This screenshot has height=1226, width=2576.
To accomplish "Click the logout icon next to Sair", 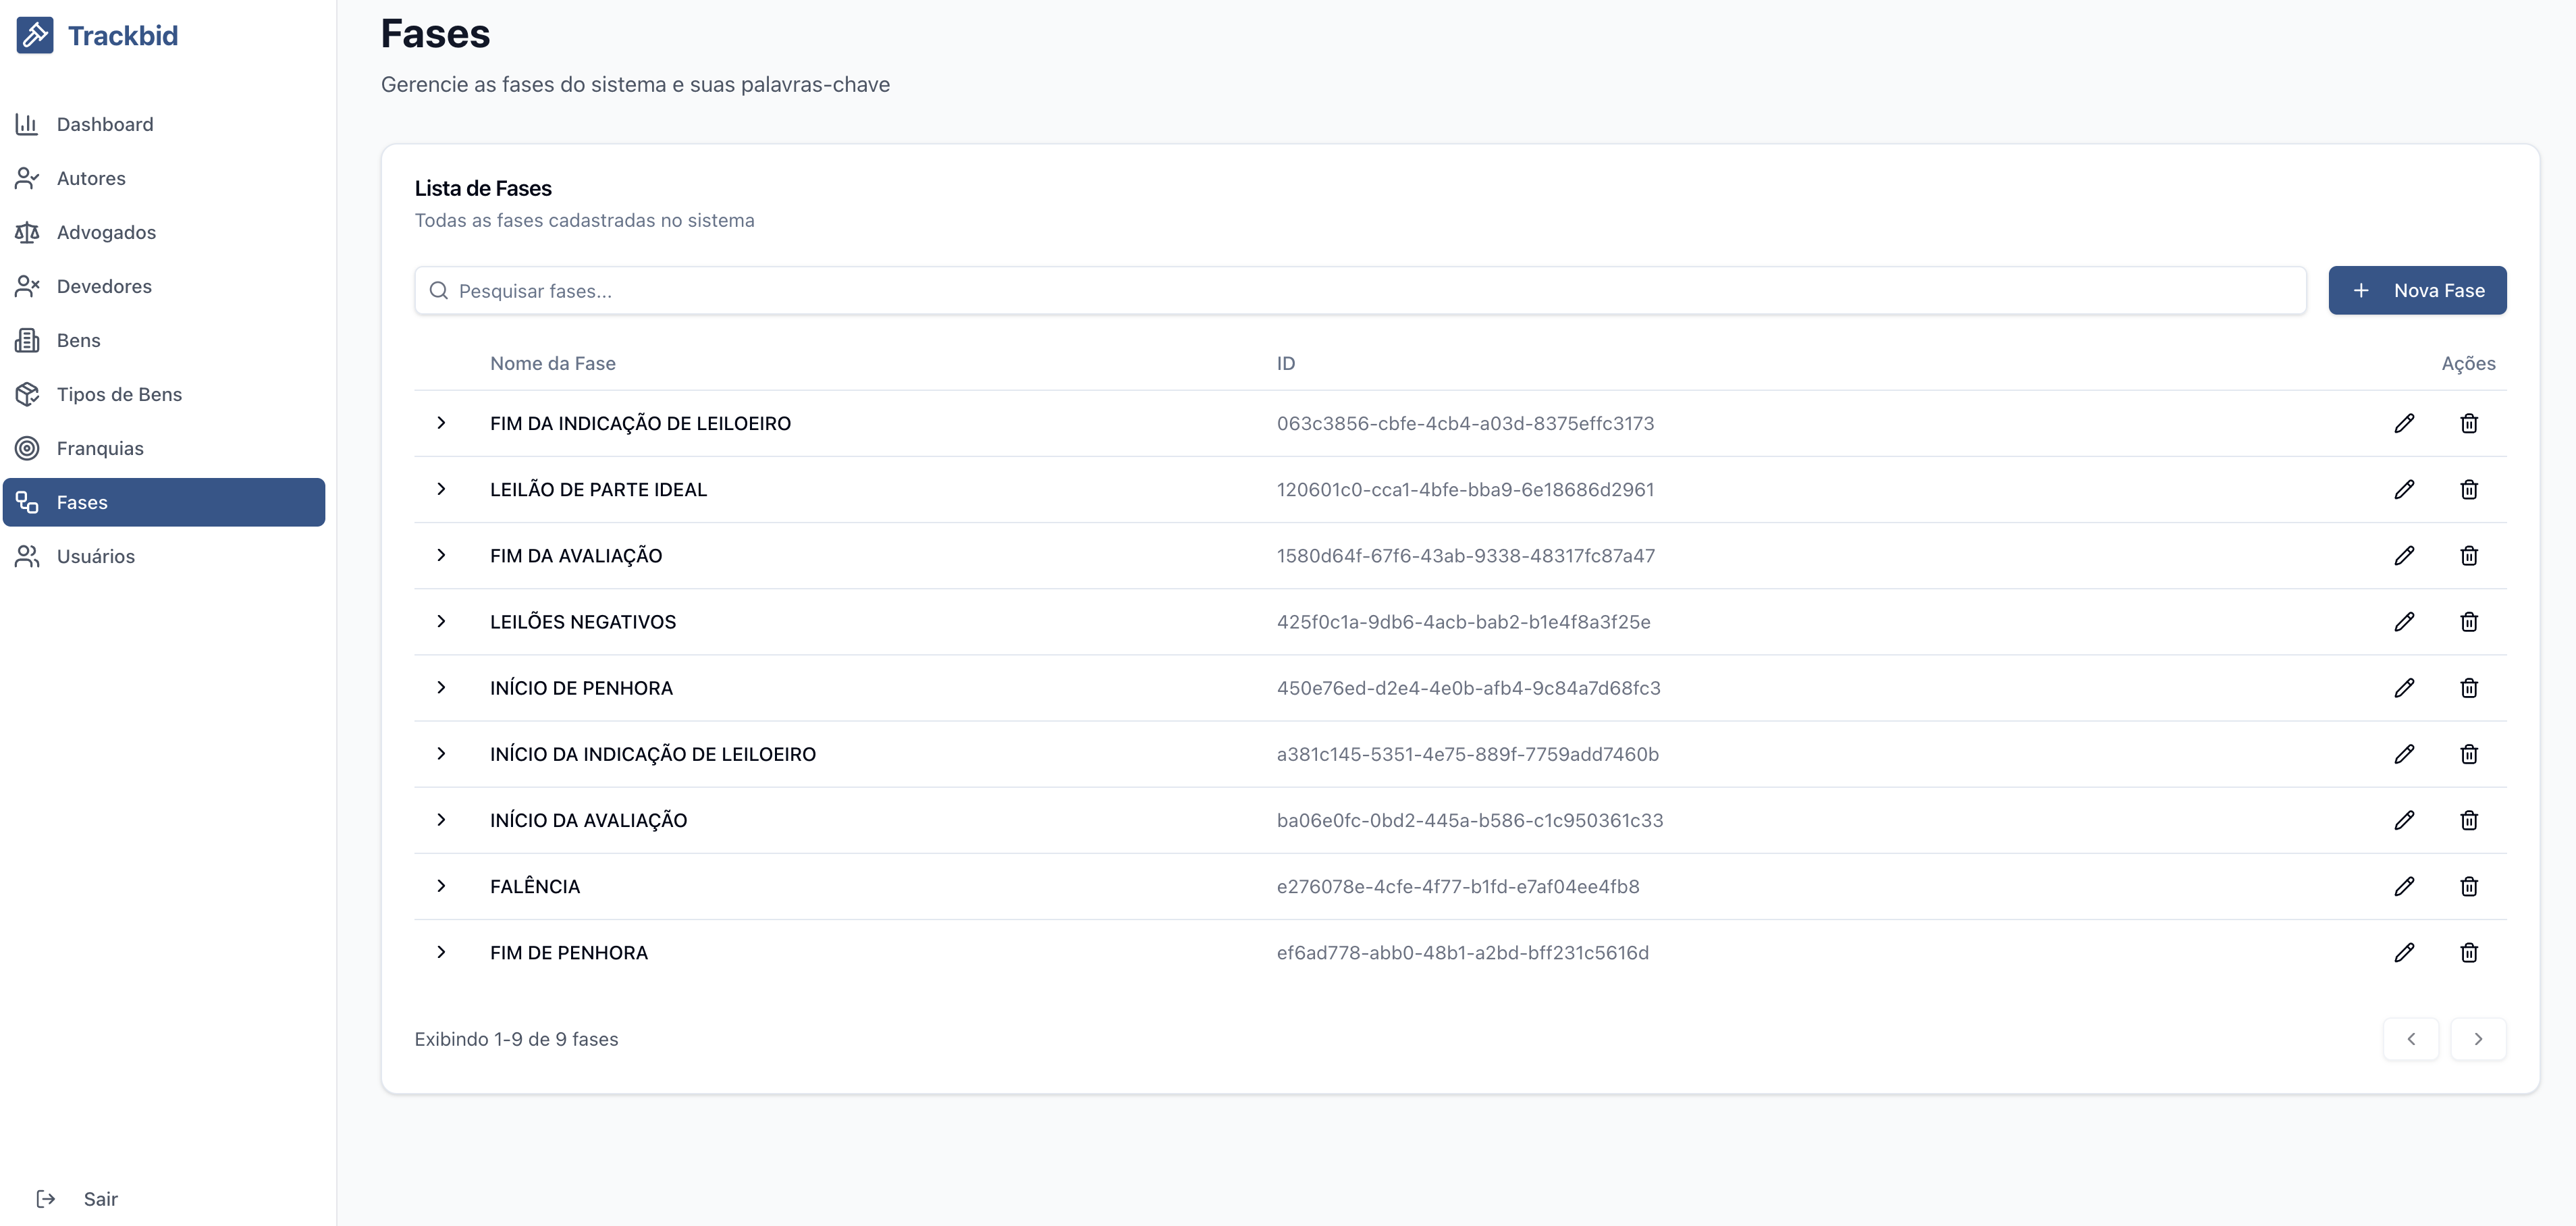I will (45, 1198).
